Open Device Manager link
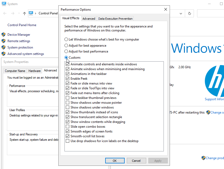Image resolution: width=224 pixels, height=169 pixels. coord(19,35)
